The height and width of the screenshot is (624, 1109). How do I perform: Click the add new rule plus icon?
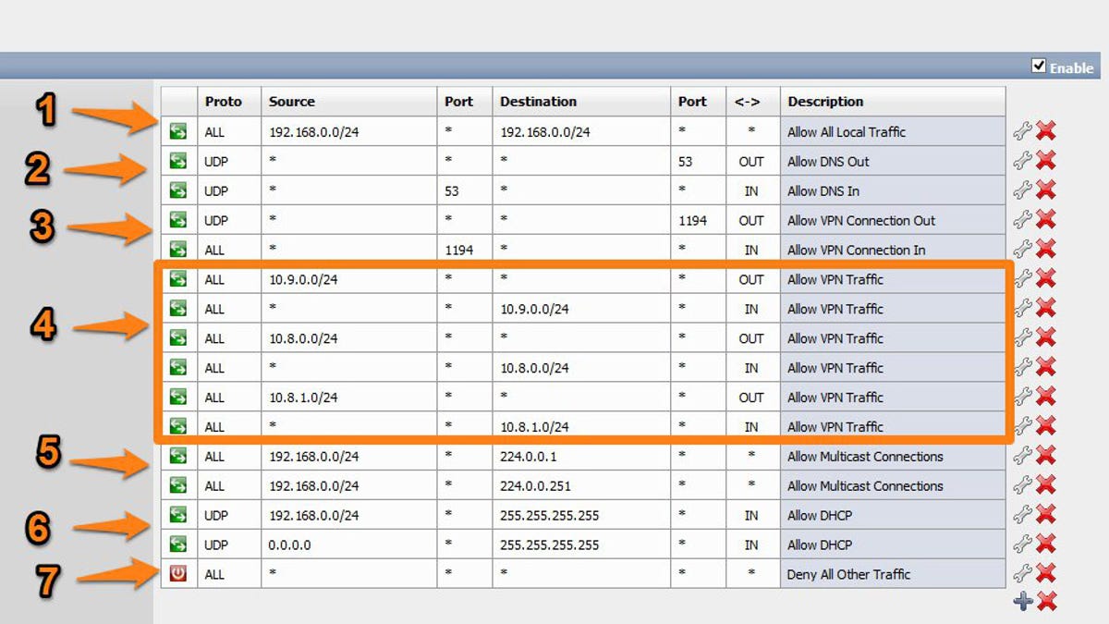pos(1023,602)
